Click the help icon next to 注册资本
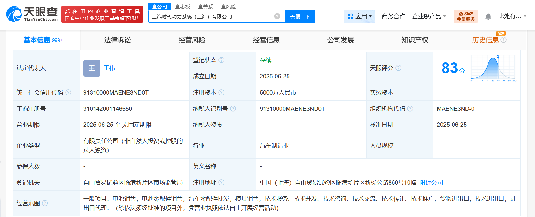This screenshot has height=217, width=535. pos(221,92)
